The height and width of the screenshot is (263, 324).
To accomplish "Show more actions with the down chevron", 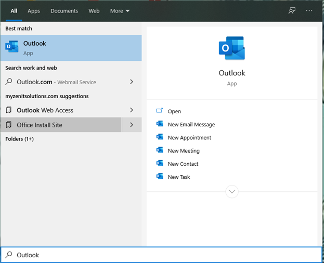I will [x=232, y=192].
